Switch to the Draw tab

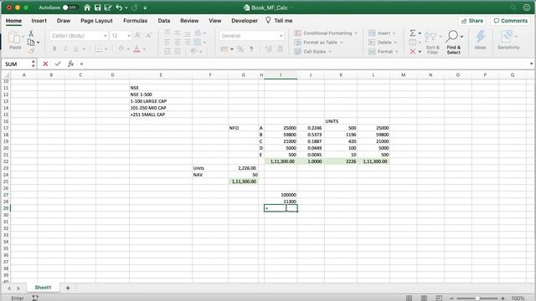[64, 20]
